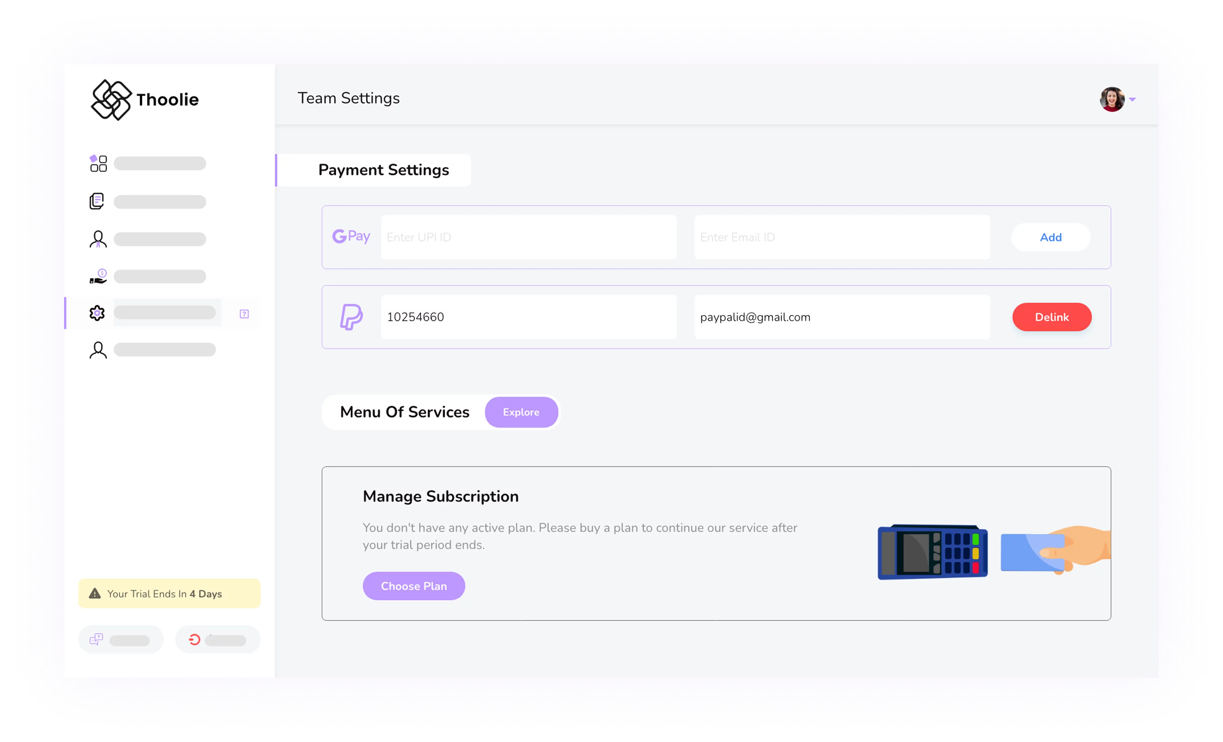Click the dashboard grid icon in sidebar
This screenshot has height=742, width=1223.
98,163
